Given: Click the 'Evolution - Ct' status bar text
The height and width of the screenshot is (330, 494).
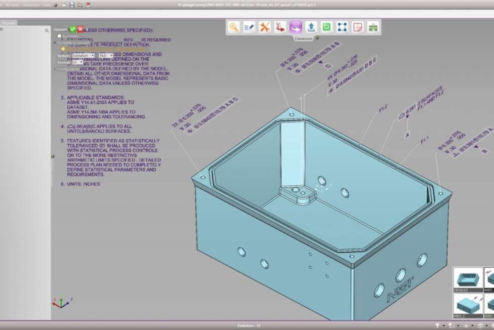Looking at the screenshot, I should tap(249, 326).
